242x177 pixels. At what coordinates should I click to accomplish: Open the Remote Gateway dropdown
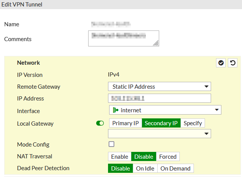click(159, 86)
